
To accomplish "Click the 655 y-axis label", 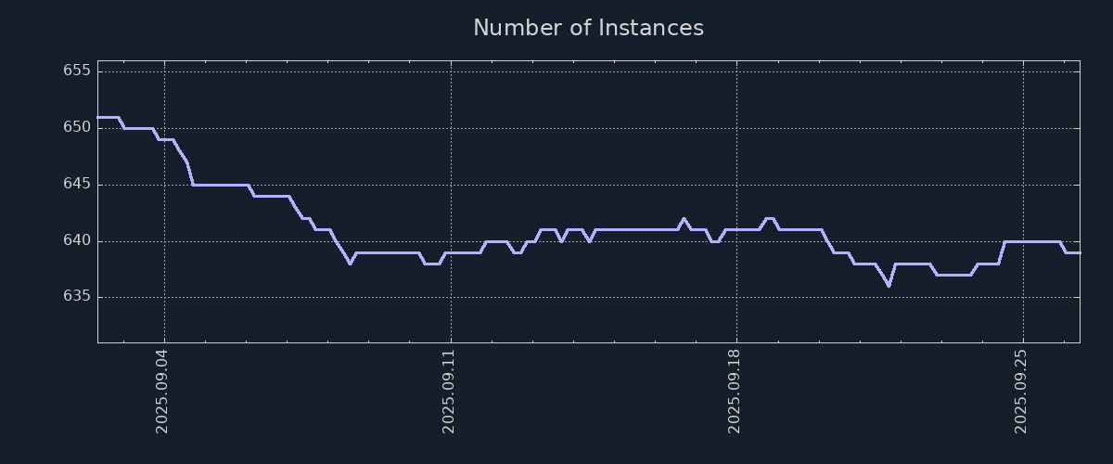I will point(76,71).
